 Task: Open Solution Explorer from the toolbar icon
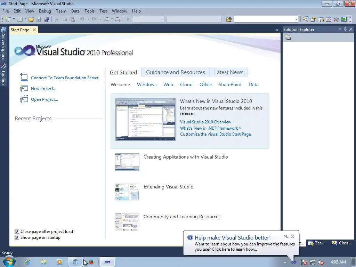[305, 19]
